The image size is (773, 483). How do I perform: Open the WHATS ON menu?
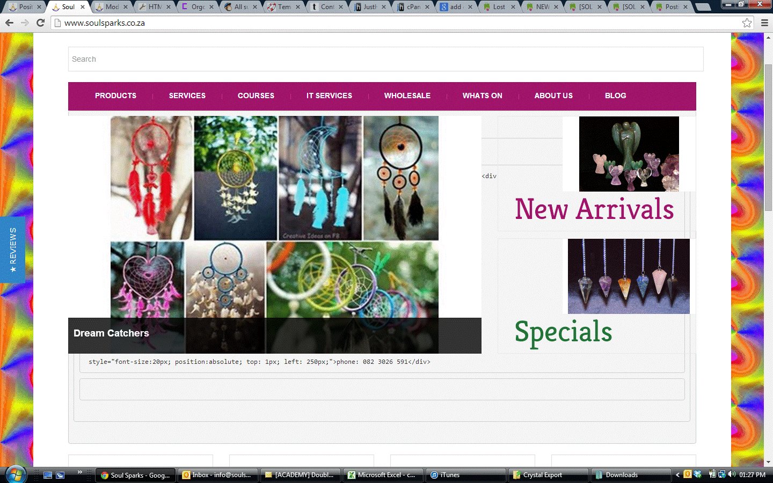click(x=483, y=96)
